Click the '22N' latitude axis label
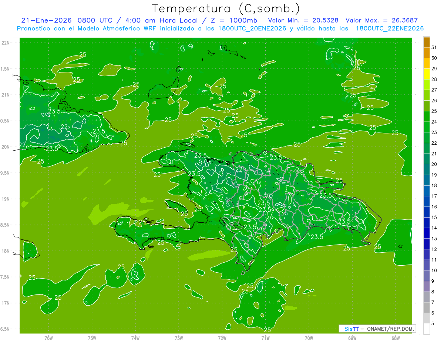The width and height of the screenshot is (444, 343). [x=6, y=43]
